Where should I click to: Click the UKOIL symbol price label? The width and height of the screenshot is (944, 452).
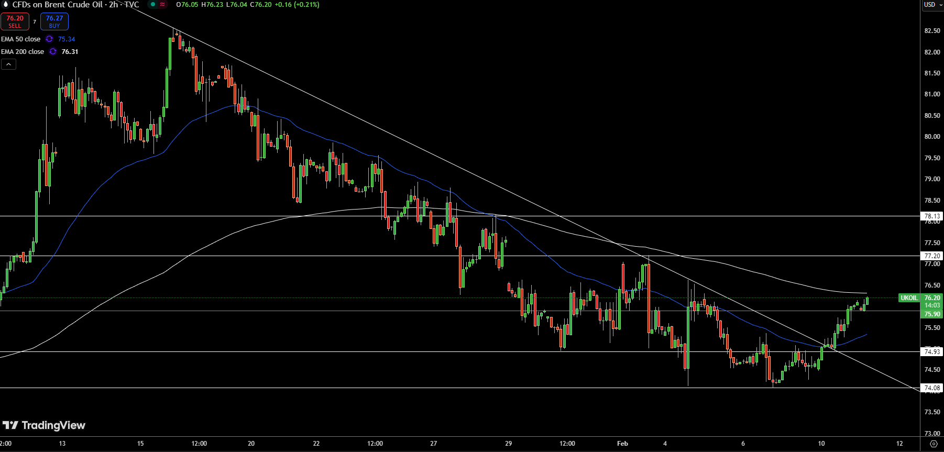(909, 297)
